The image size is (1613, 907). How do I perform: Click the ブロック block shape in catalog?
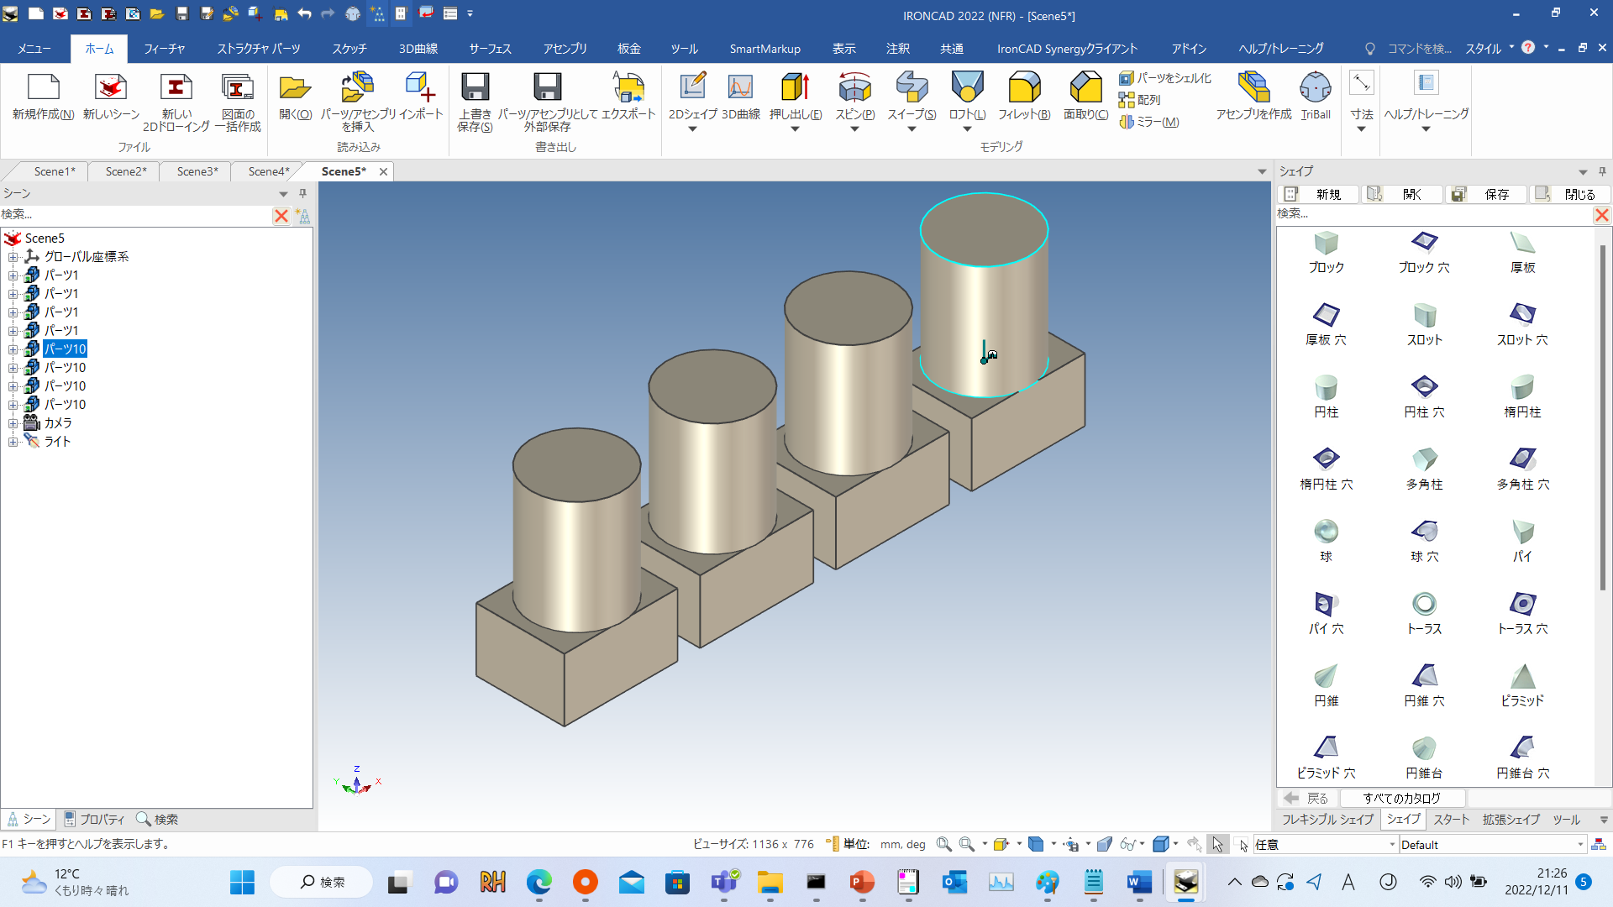pos(1326,244)
